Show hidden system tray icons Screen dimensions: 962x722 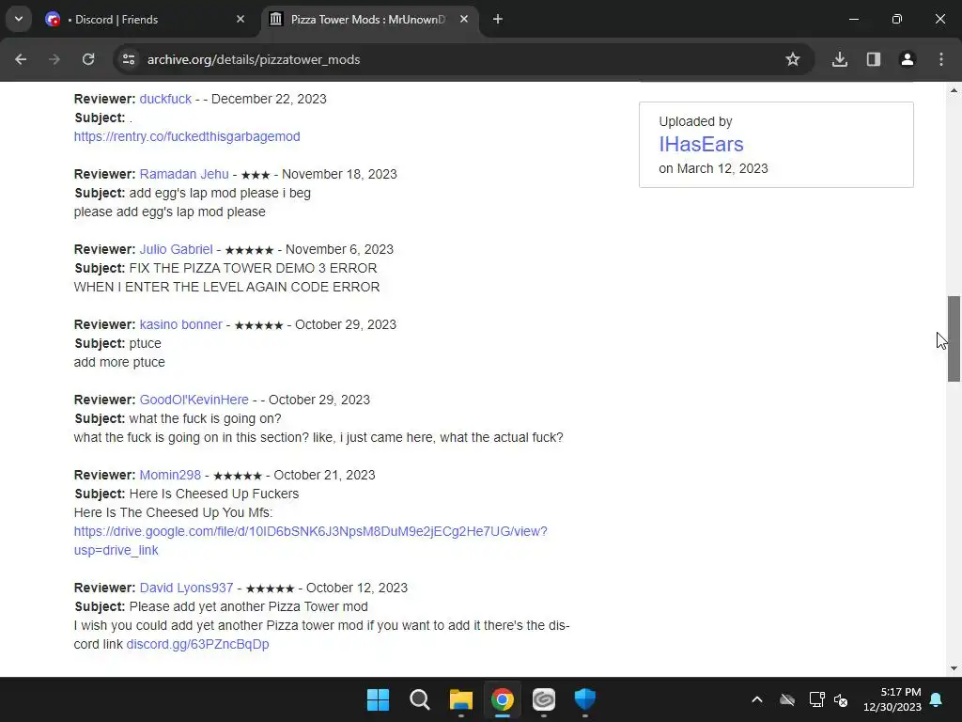pos(757,699)
